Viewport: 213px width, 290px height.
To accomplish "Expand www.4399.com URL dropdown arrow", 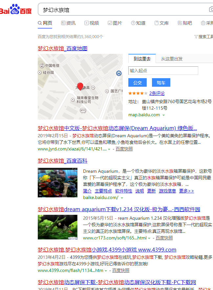I will 106,271.
